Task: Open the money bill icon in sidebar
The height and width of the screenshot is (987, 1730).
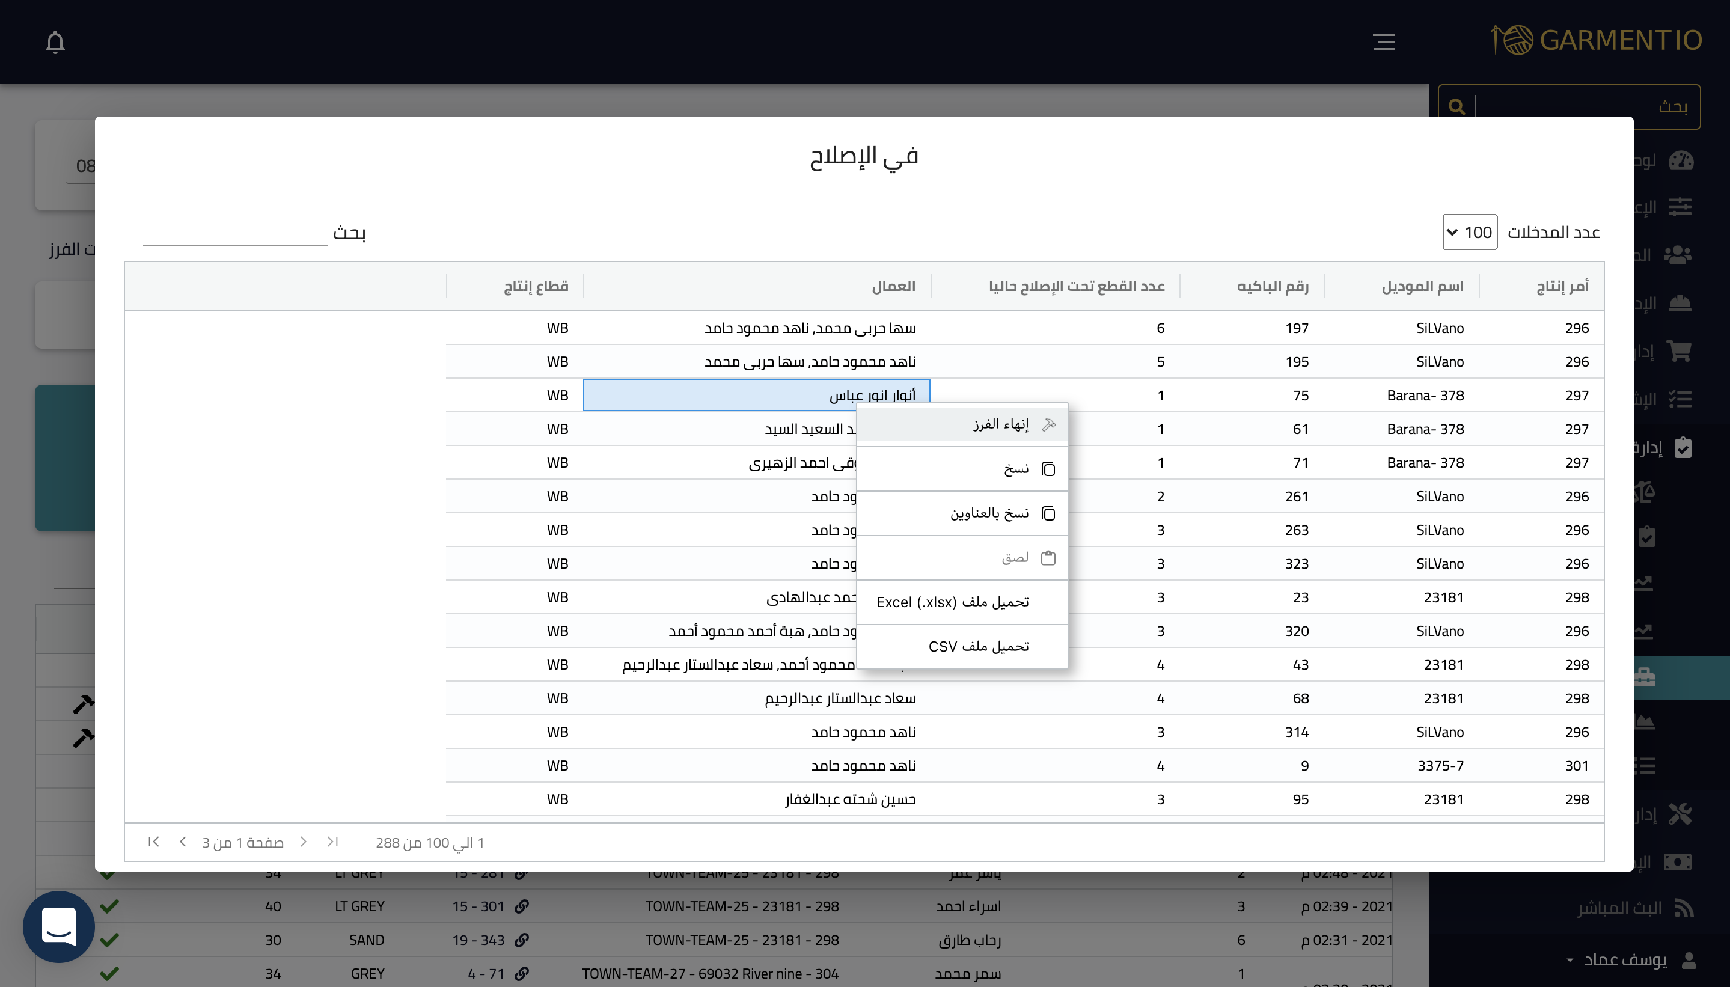Action: [x=1678, y=861]
